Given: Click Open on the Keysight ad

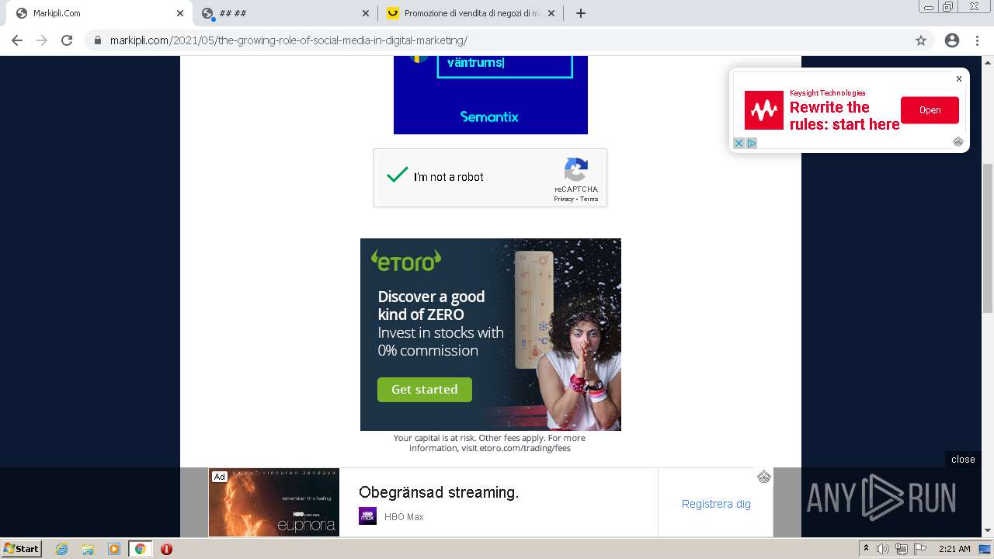Looking at the screenshot, I should point(930,110).
